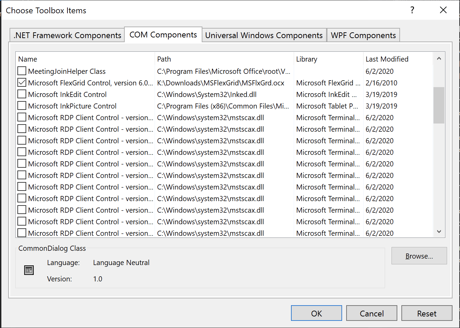This screenshot has height=328, width=460.
Task: Enable the Microsoft InkEdit Control checkbox
Action: pyautogui.click(x=22, y=94)
